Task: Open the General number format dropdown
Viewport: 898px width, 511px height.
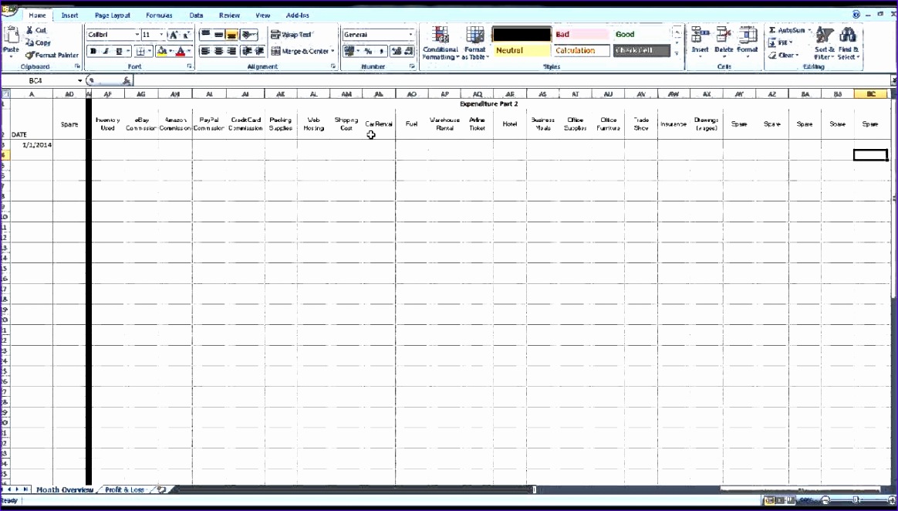Action: tap(410, 33)
